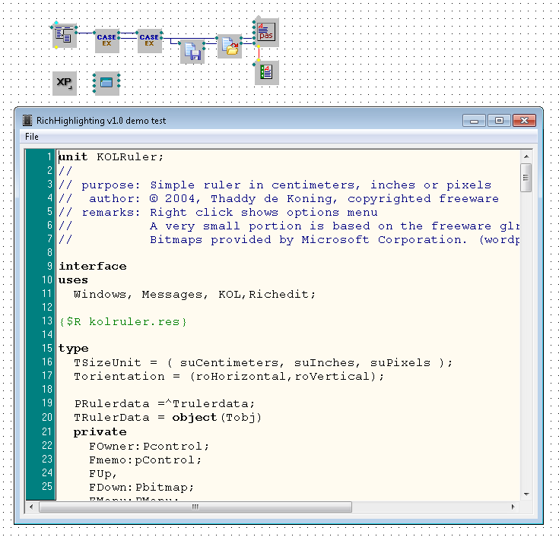The image size is (559, 537).
Task: Click the horizontal scrollbar thumb
Action: tap(195, 506)
